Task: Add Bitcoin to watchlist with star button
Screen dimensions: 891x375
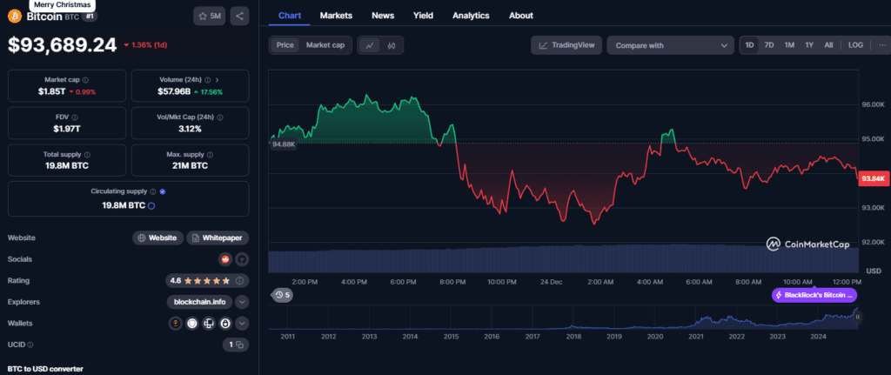Action: click(209, 16)
